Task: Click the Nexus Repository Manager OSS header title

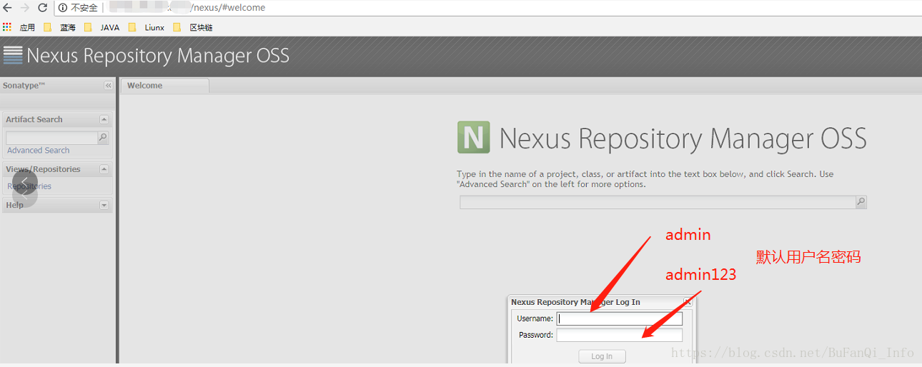Action: click(x=158, y=56)
